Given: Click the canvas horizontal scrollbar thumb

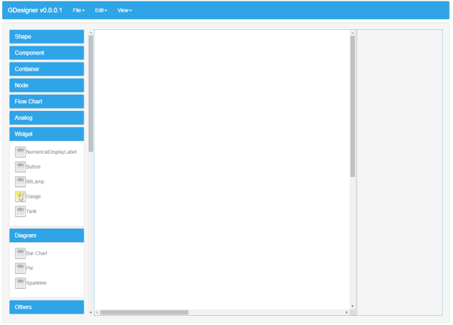Looking at the screenshot, I should pyautogui.click(x=144, y=312).
